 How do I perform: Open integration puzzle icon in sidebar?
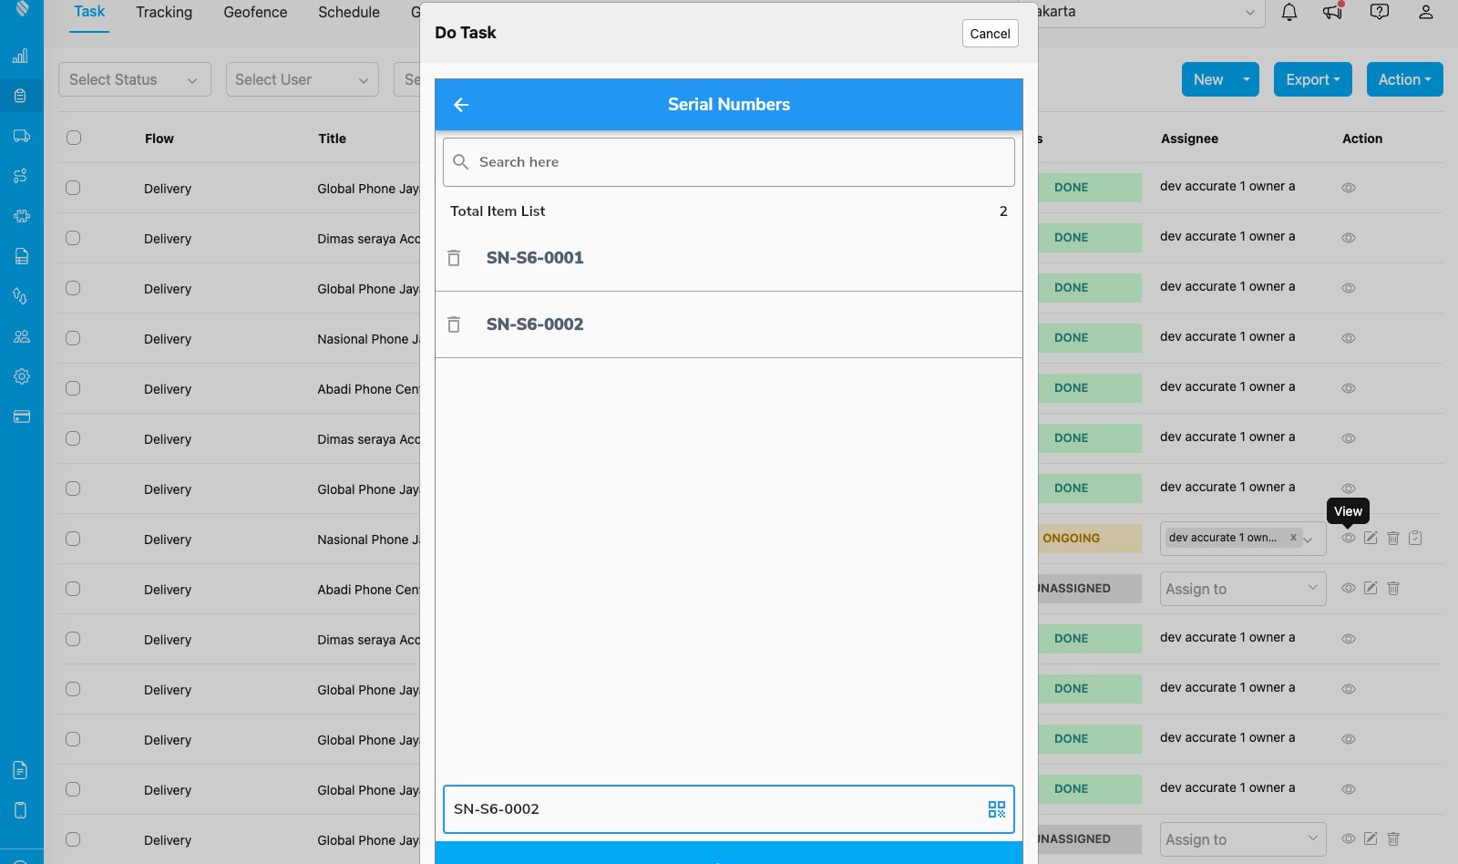tap(22, 216)
